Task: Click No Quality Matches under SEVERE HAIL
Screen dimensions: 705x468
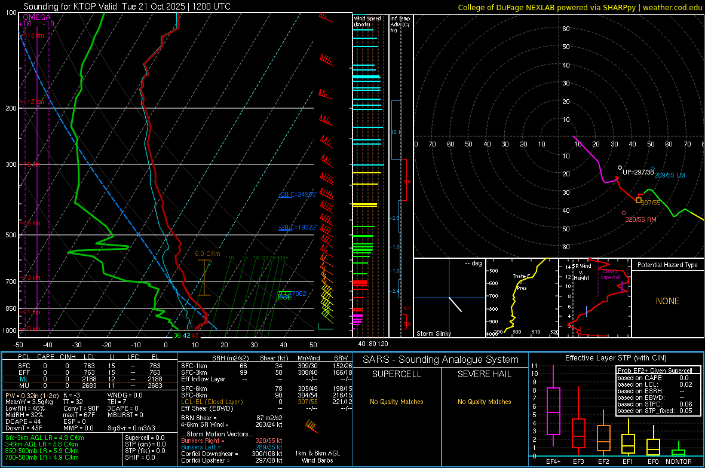Action: 484,402
